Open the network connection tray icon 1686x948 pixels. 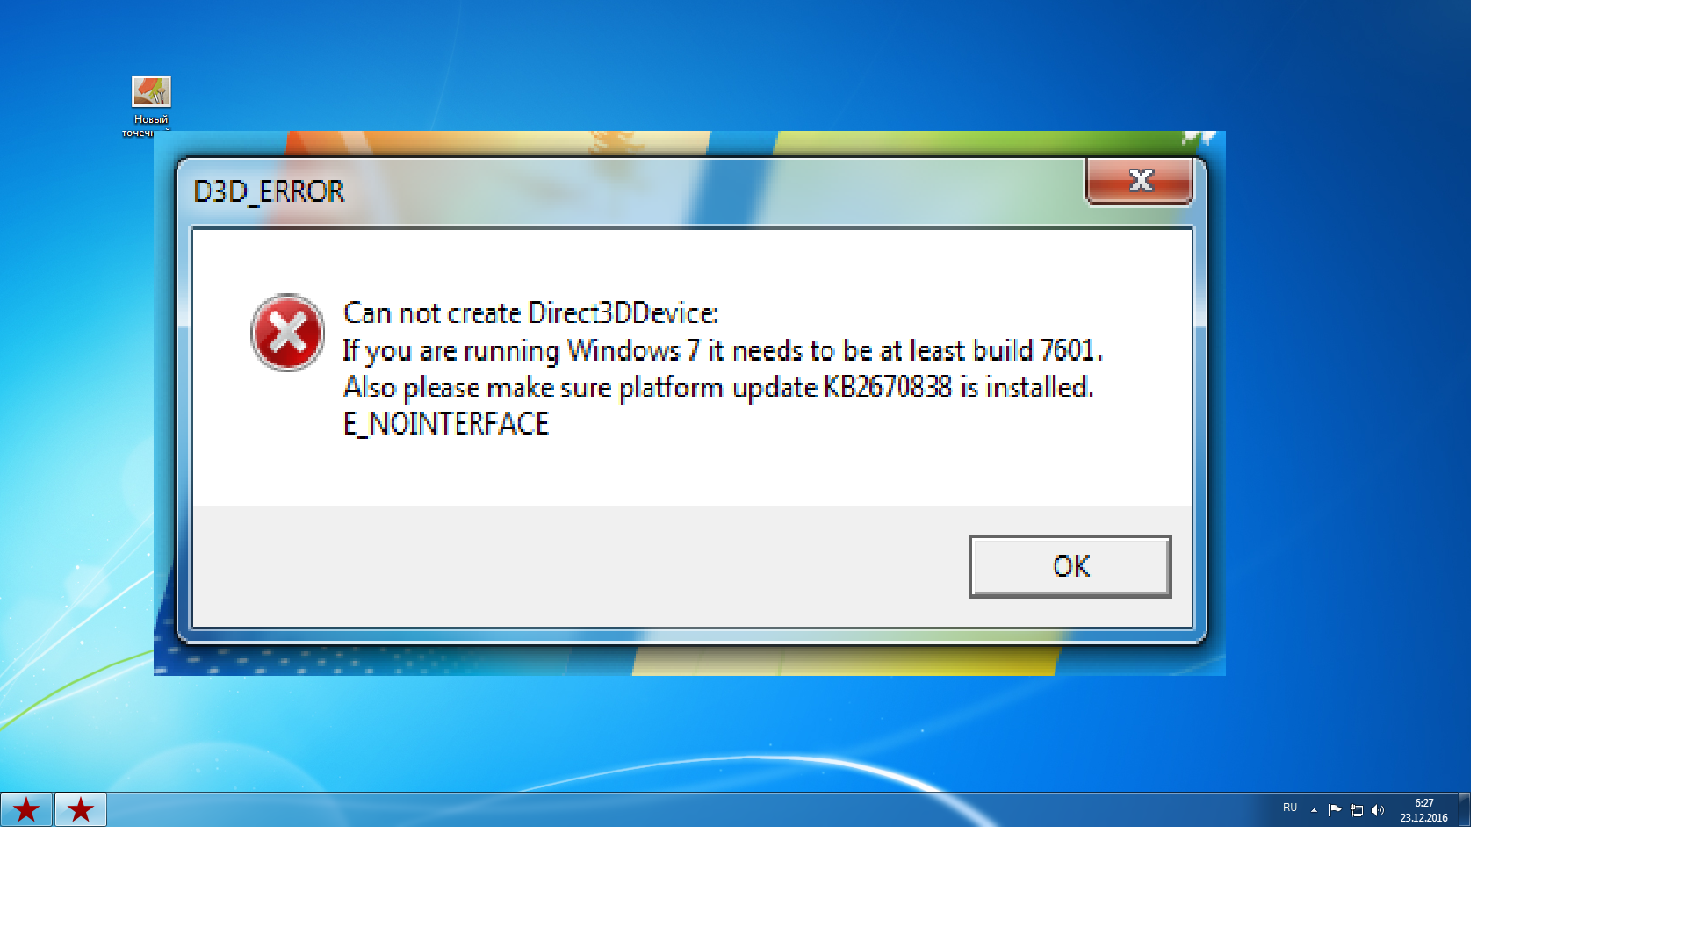pyautogui.click(x=1357, y=810)
